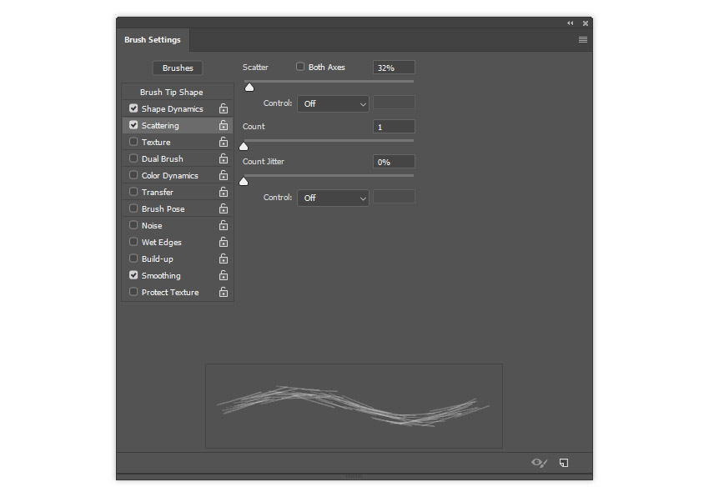
Task: Toggle the lock icon for Wet Edges
Action: click(x=224, y=242)
